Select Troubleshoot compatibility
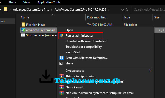 [x=84, y=47]
